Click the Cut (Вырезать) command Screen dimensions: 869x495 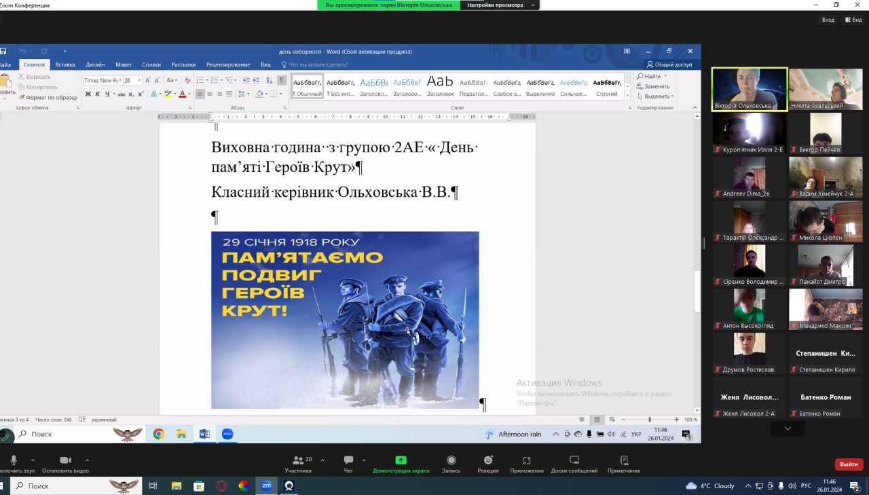35,77
